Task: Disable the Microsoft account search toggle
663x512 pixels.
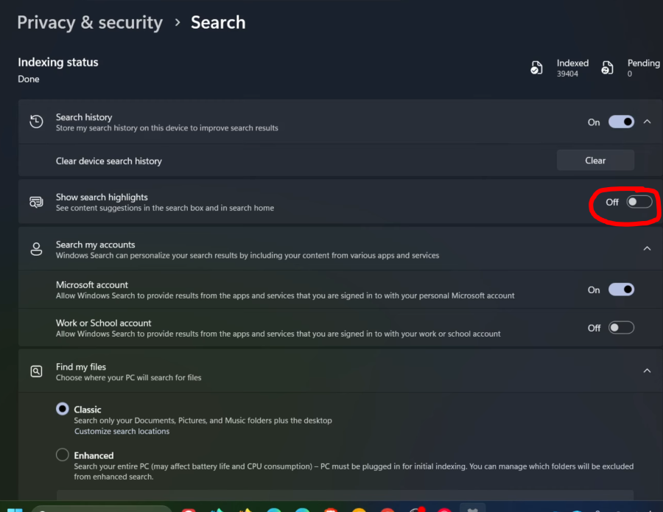Action: pyautogui.click(x=621, y=290)
